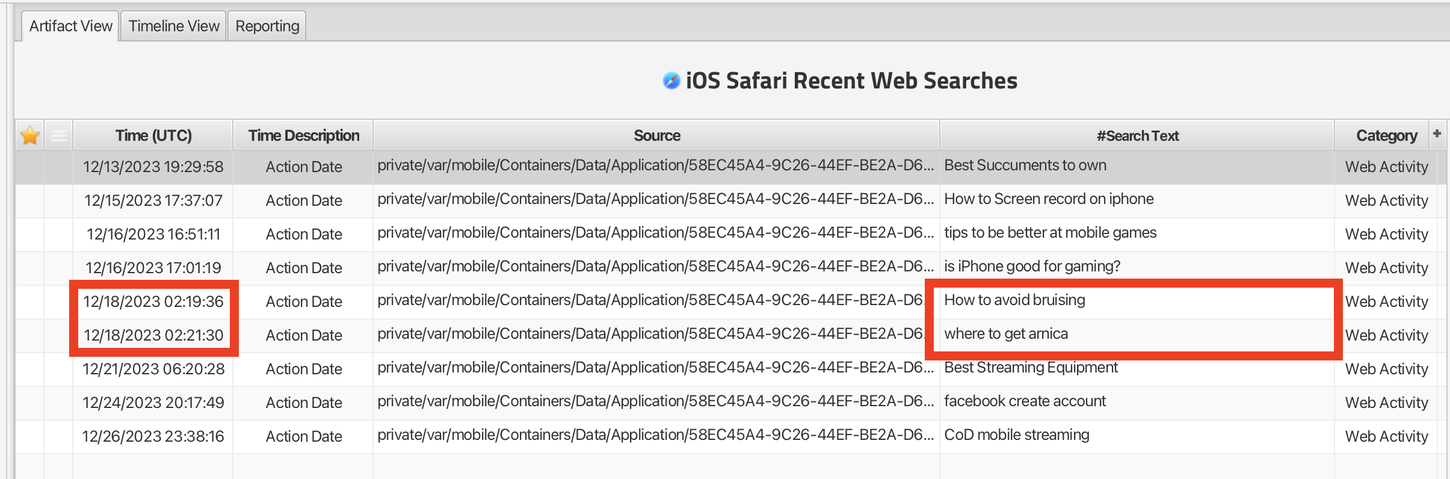Click the Time Description column header

(x=304, y=135)
